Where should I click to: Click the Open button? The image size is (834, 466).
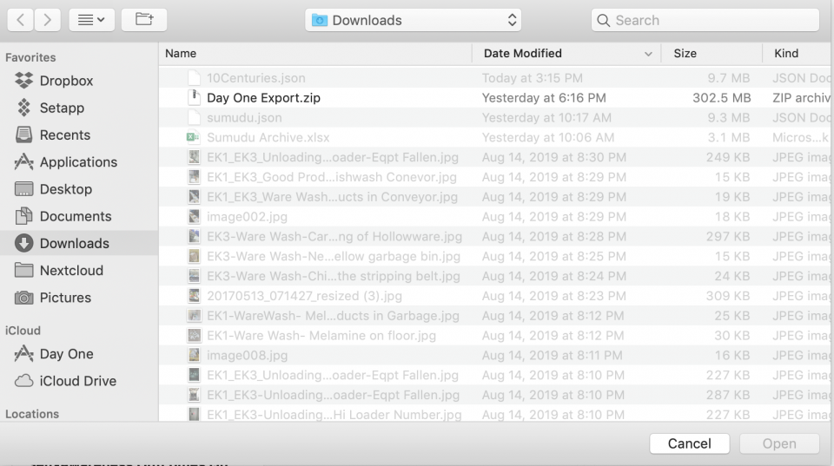pos(779,443)
